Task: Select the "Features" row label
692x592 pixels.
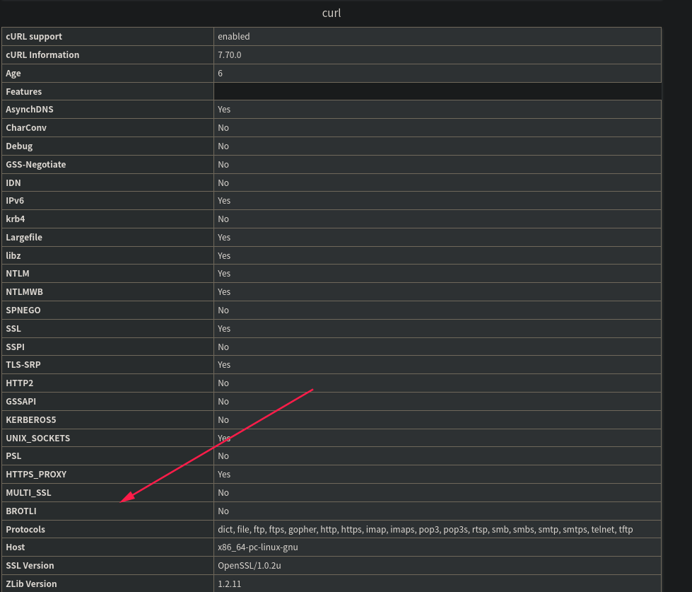Action: click(24, 91)
